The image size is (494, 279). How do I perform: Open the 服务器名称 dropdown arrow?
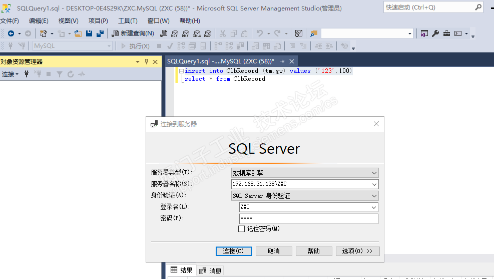tap(374, 184)
